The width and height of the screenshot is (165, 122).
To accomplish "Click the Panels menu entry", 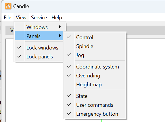I will click(39, 36).
